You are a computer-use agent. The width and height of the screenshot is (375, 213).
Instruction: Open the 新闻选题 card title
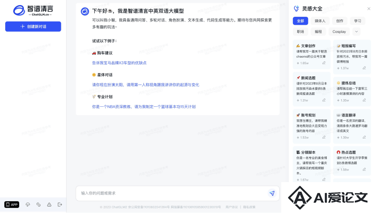coord(308,78)
